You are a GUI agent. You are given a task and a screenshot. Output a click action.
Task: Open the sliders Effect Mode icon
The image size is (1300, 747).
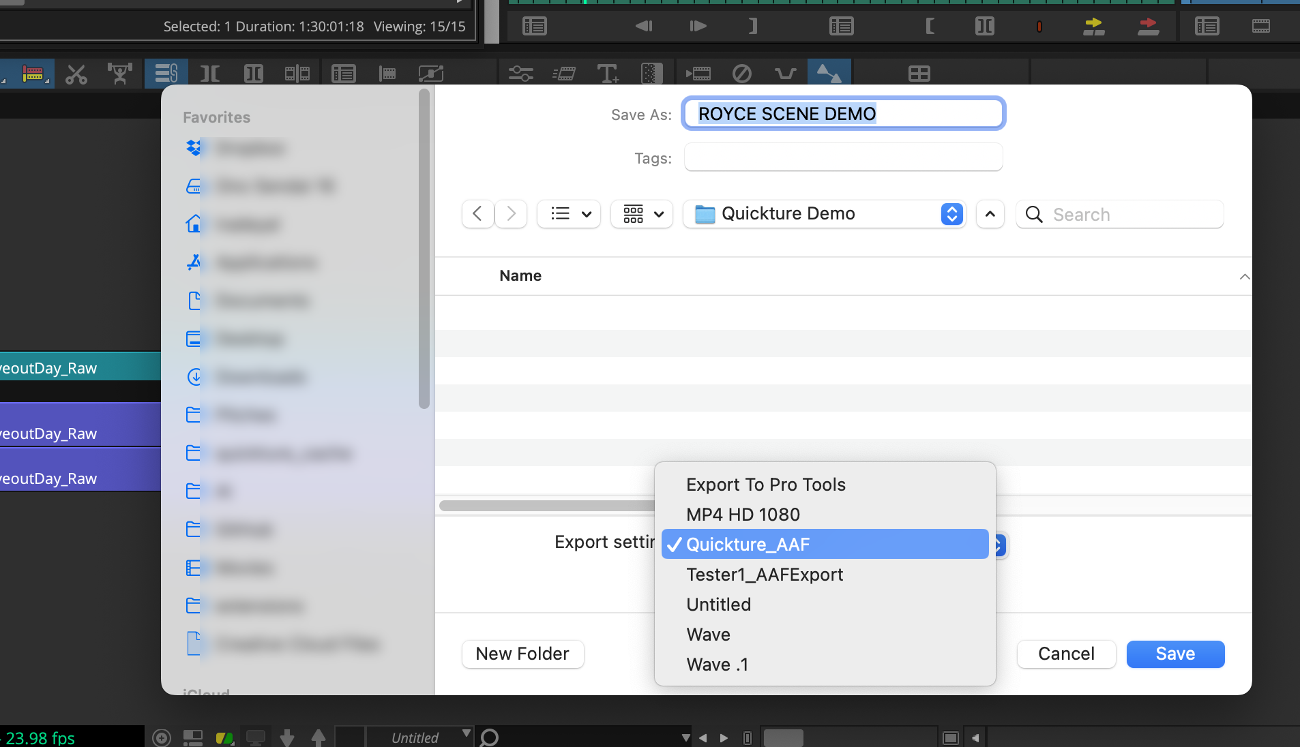[x=520, y=74]
